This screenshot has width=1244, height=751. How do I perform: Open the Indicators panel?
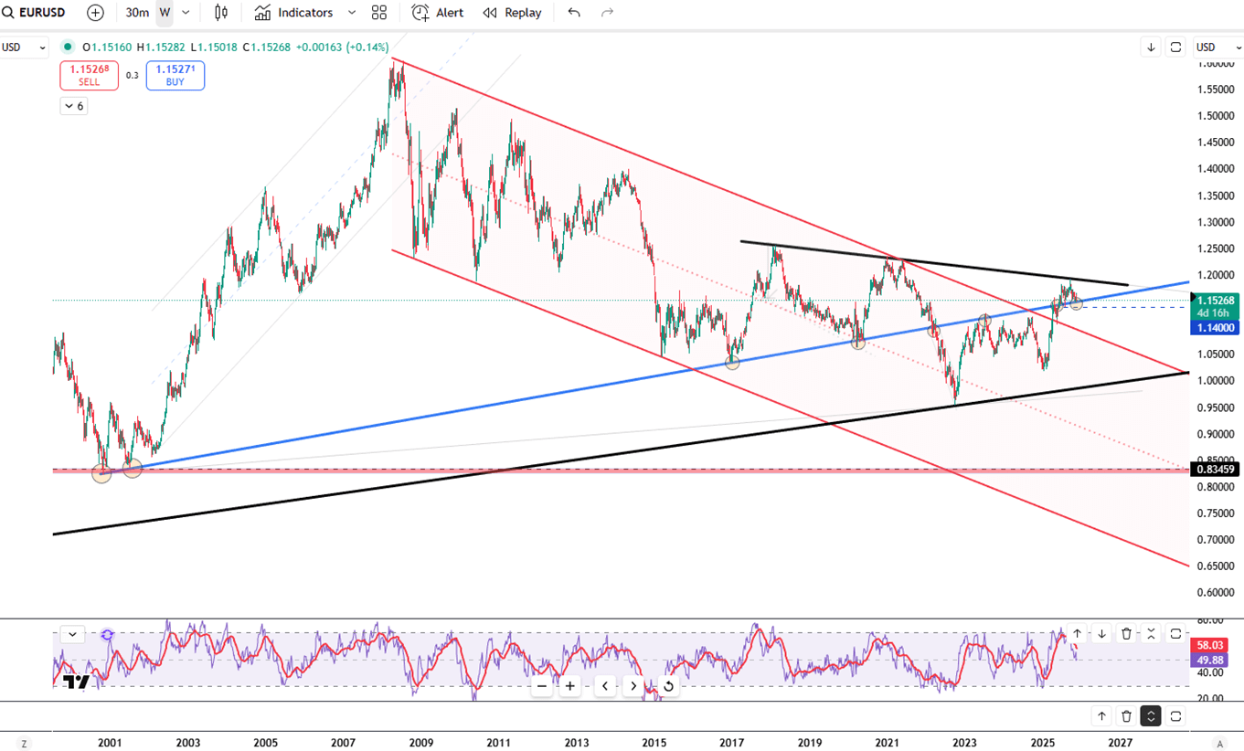[293, 13]
